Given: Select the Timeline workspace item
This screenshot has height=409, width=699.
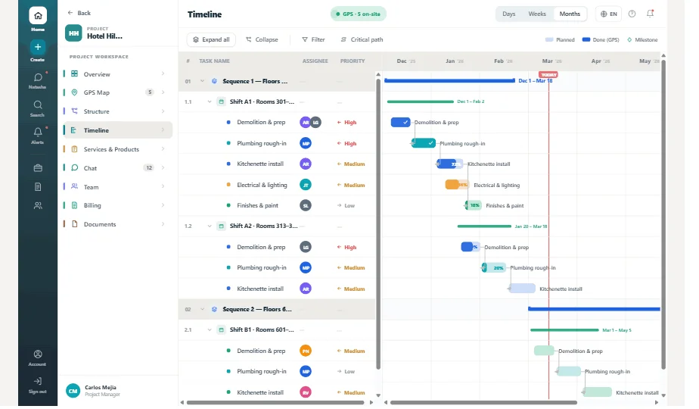Looking at the screenshot, I should click(x=118, y=130).
